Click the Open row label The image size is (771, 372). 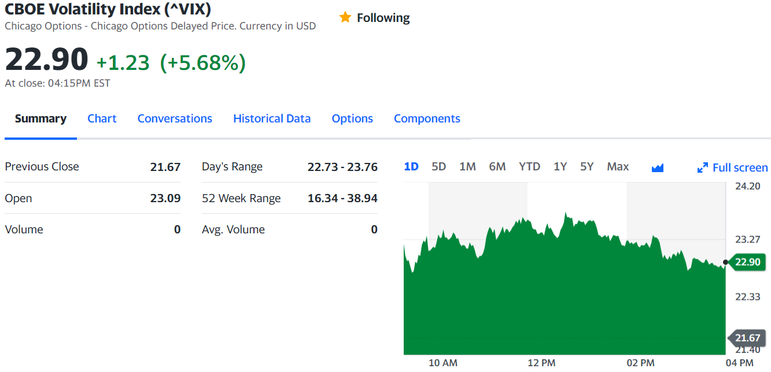tap(19, 198)
